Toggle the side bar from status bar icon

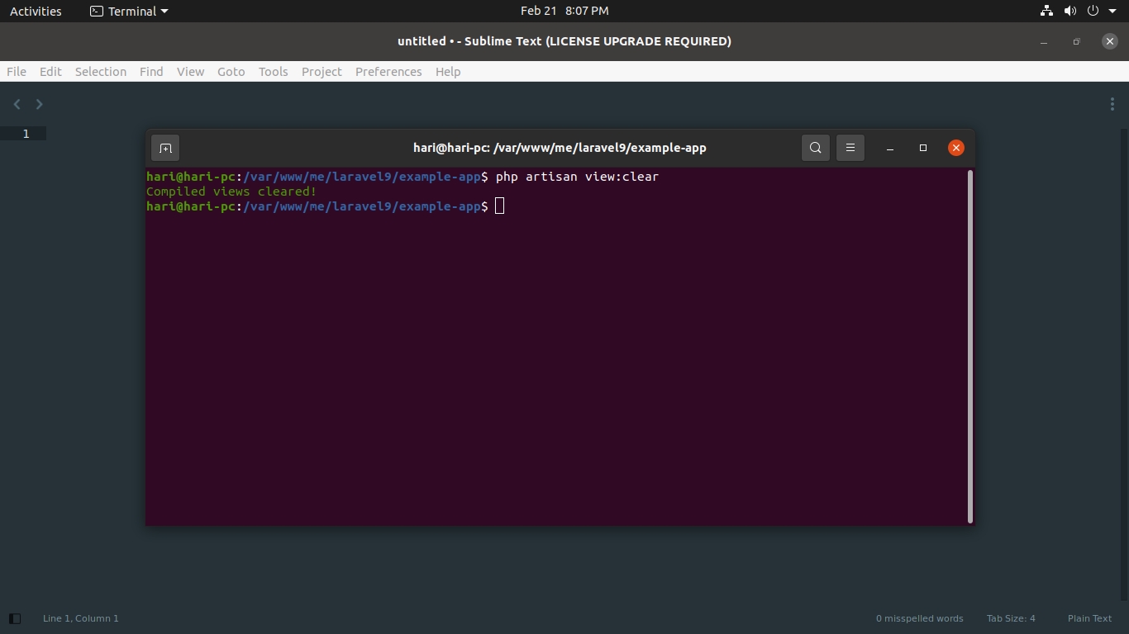(14, 618)
